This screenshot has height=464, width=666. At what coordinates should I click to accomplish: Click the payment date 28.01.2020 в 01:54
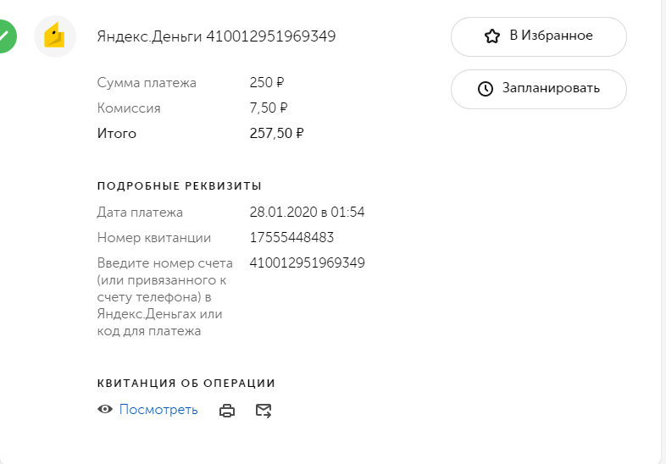307,213
